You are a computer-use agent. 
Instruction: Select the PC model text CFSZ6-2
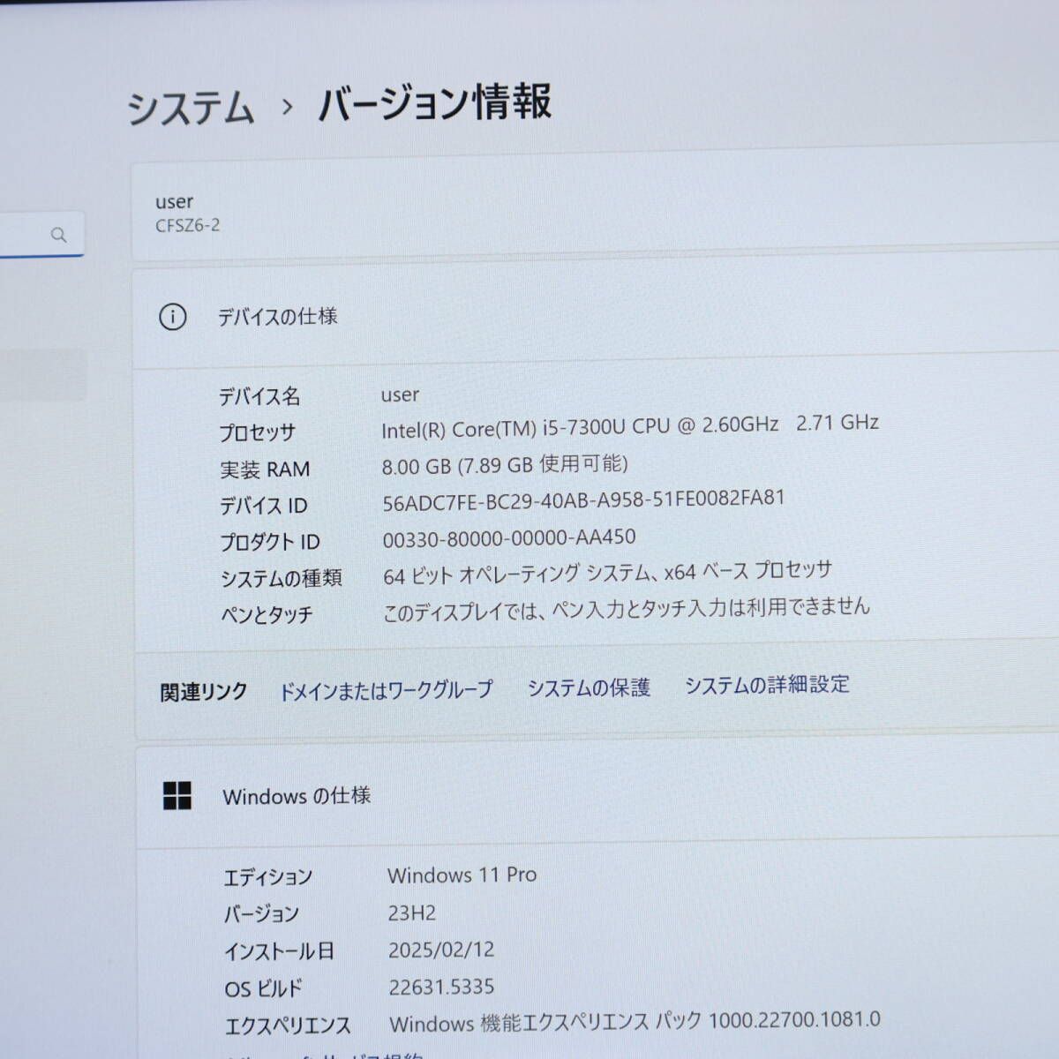point(188,225)
